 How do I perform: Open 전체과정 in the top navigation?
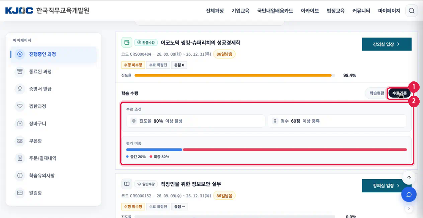pos(215,11)
